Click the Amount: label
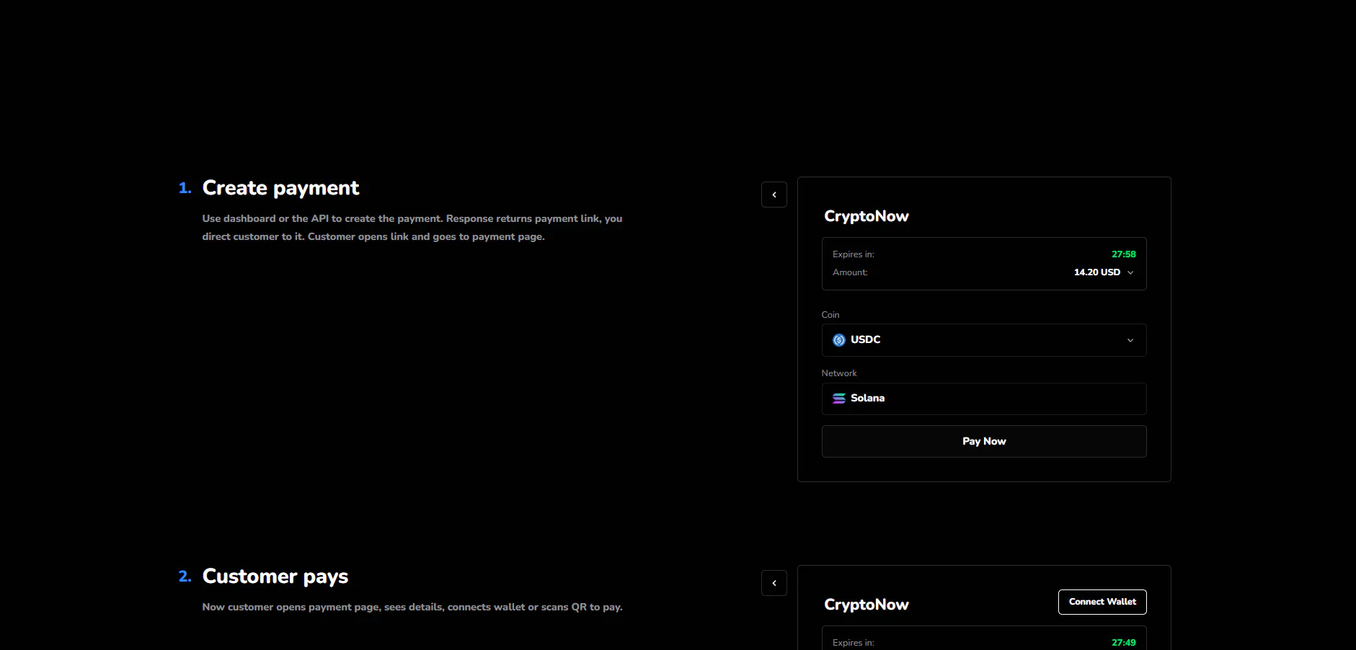The width and height of the screenshot is (1356, 650). pyautogui.click(x=850, y=272)
